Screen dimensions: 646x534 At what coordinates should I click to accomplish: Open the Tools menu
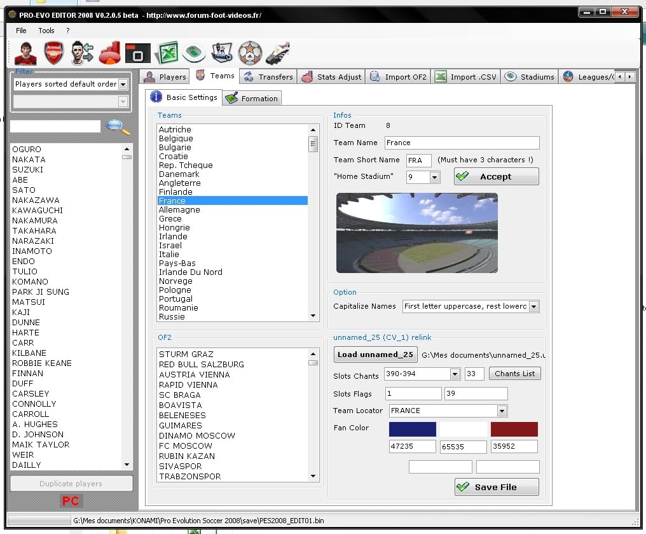coord(46,31)
